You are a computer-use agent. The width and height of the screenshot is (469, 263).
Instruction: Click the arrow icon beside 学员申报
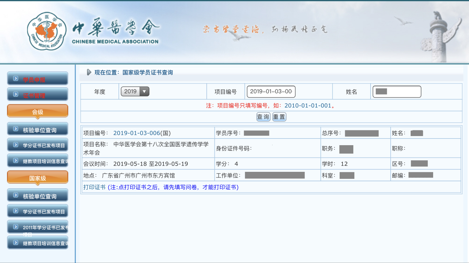pyautogui.click(x=15, y=79)
